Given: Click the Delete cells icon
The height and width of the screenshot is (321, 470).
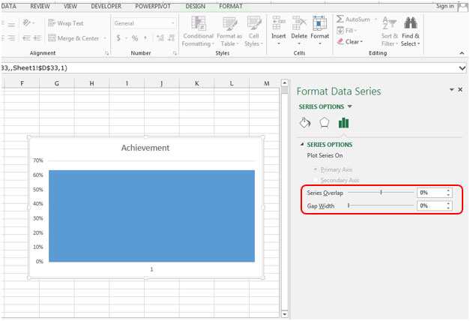Looking at the screenshot, I should click(x=299, y=23).
